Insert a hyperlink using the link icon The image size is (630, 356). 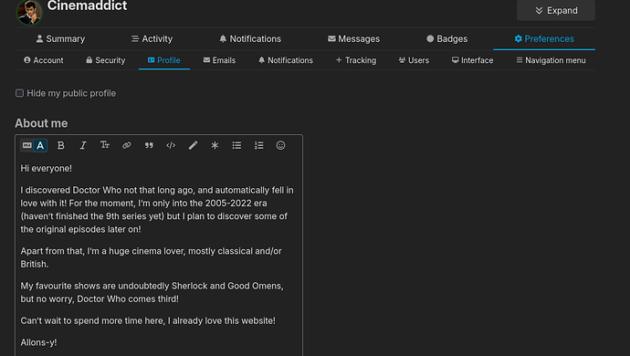[127, 145]
